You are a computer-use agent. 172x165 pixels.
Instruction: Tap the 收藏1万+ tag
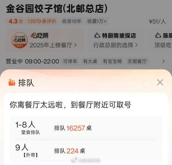tap(97, 21)
